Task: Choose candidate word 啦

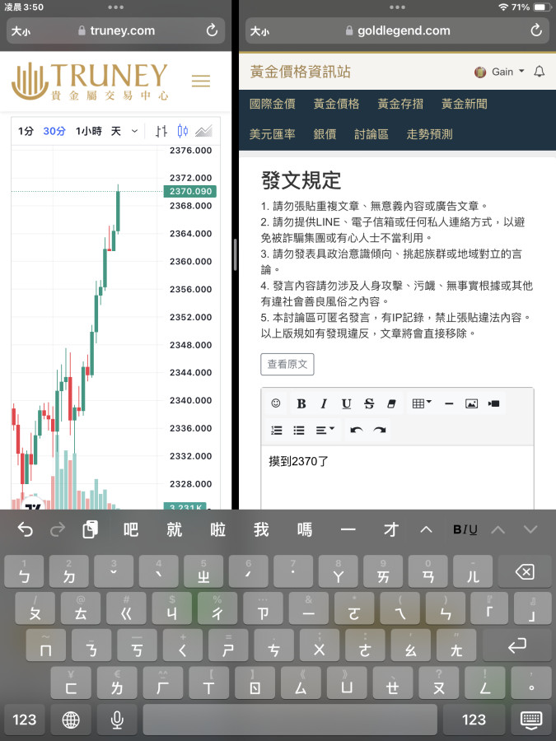Action: click(x=217, y=529)
